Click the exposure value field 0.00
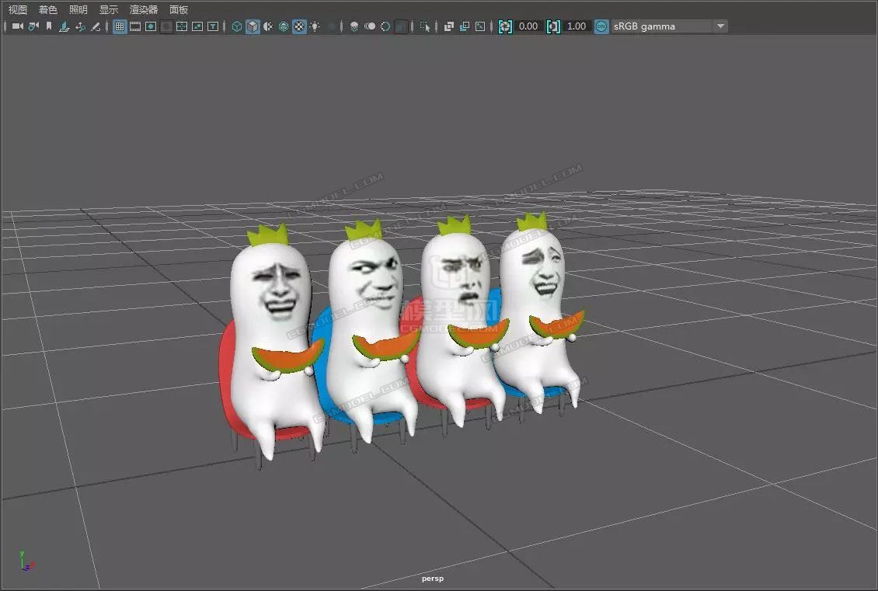Viewport: 878px width, 591px height. click(x=528, y=26)
